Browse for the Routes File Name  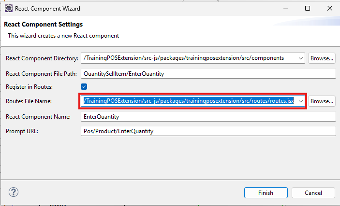pyautogui.click(x=322, y=101)
